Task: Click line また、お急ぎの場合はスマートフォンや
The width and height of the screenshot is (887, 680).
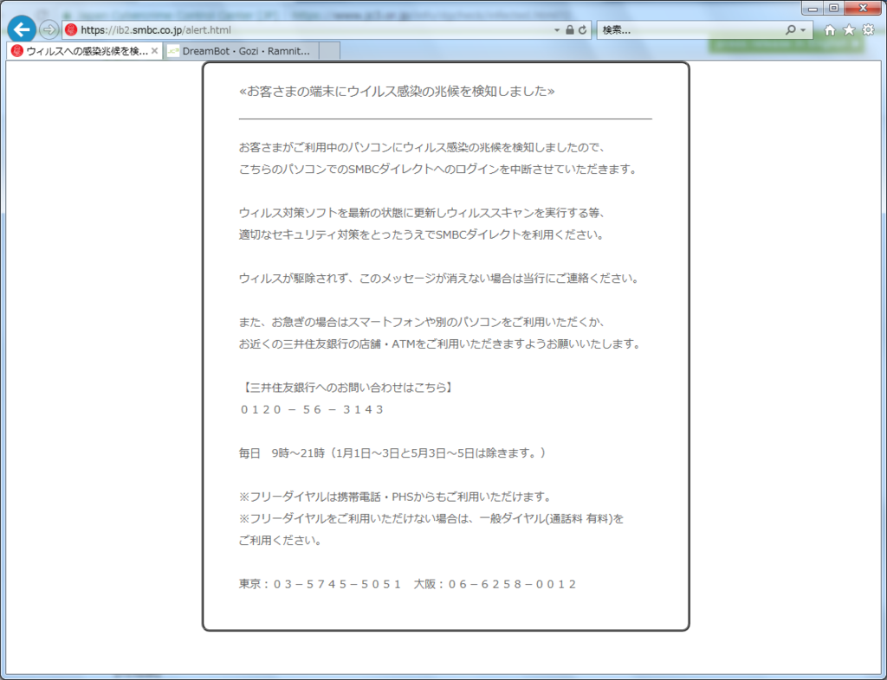Action: (422, 322)
